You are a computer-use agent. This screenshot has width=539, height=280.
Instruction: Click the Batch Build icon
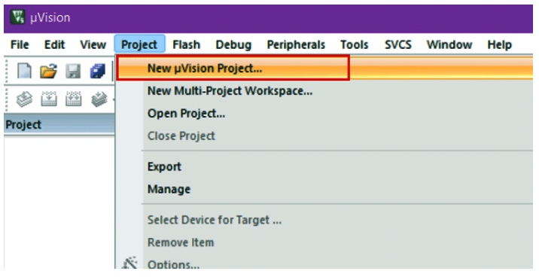pos(99,99)
